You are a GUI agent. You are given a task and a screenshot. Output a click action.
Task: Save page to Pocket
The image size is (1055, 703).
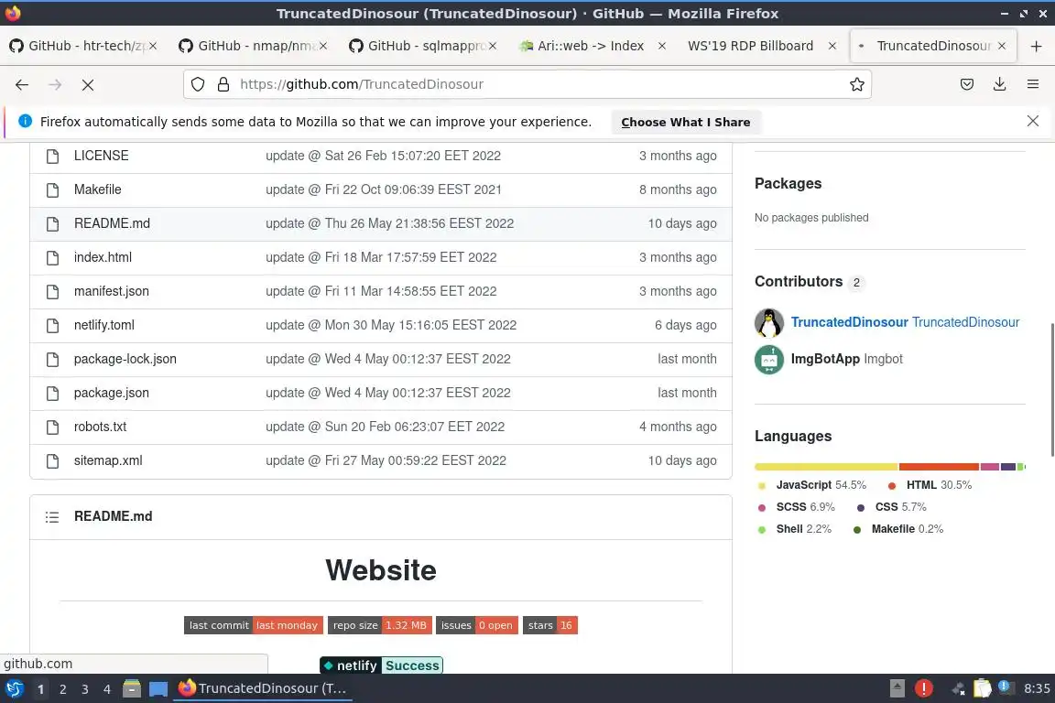pos(967,84)
